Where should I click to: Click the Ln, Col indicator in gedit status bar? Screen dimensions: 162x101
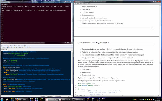pyautogui.click(x=58, y=96)
